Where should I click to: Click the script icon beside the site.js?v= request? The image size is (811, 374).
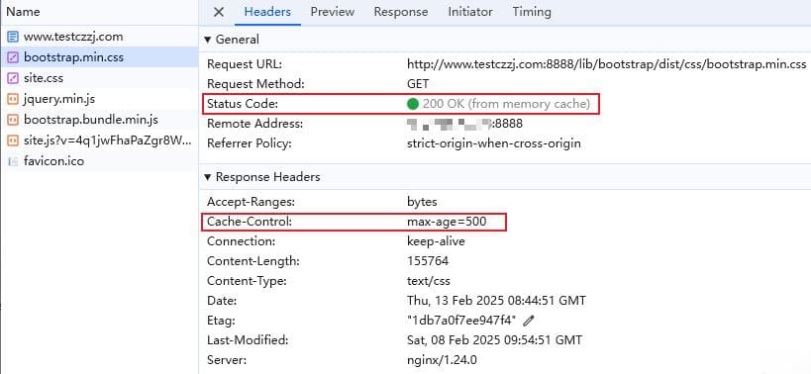click(x=14, y=140)
